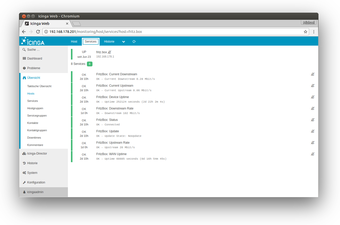Screen dimensions: 340x225
Task: Open Downtimes in the sidebar
Action: 34,138
